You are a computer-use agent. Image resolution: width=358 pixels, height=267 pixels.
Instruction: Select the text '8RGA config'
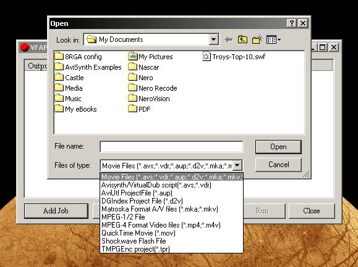pyautogui.click(x=83, y=57)
